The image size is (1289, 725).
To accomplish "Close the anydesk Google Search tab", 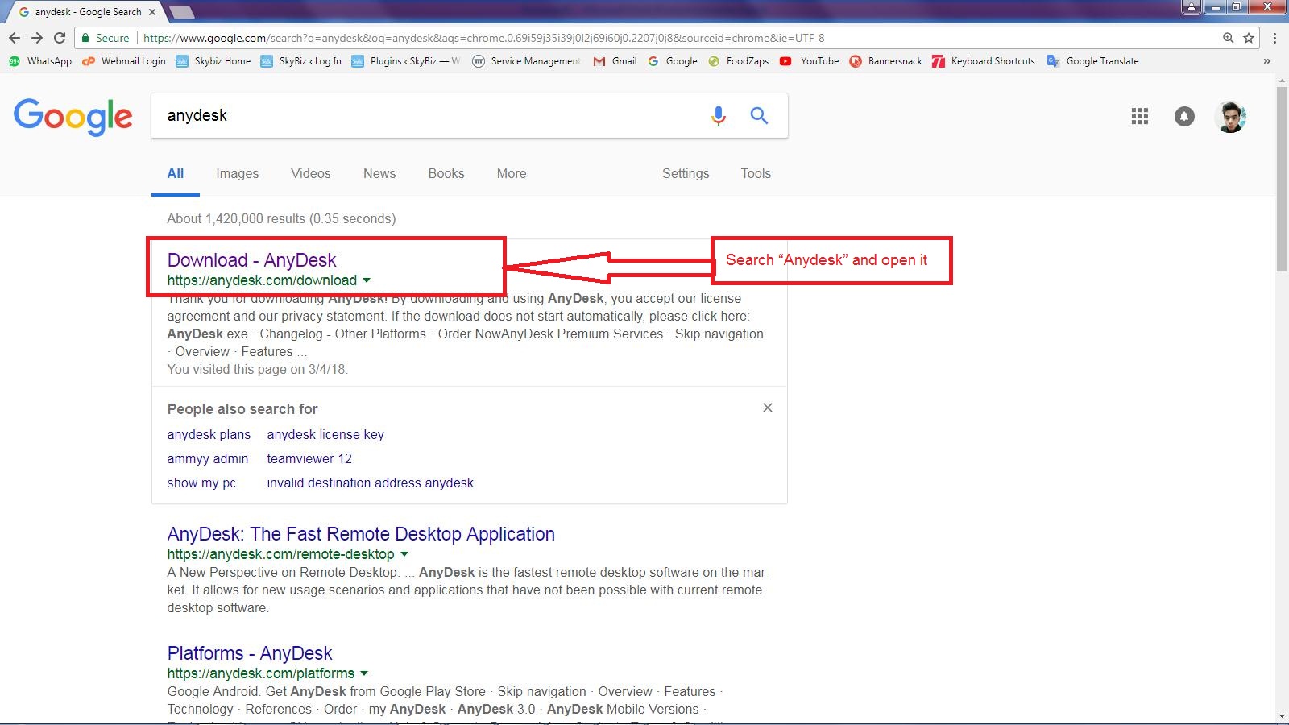I will pos(152,12).
